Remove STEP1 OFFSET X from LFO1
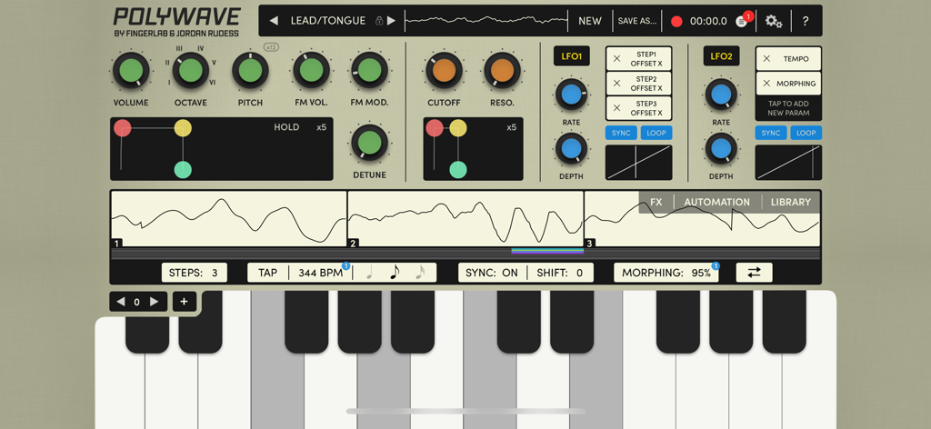Screen dimensions: 931x429 point(617,58)
